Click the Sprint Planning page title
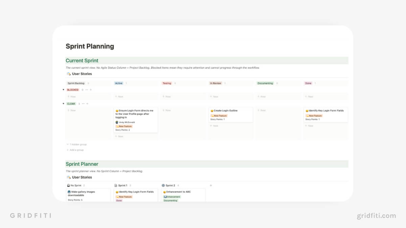The width and height of the screenshot is (406, 228). point(90,46)
